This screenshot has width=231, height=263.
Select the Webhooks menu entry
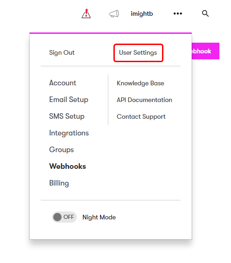pos(68,166)
